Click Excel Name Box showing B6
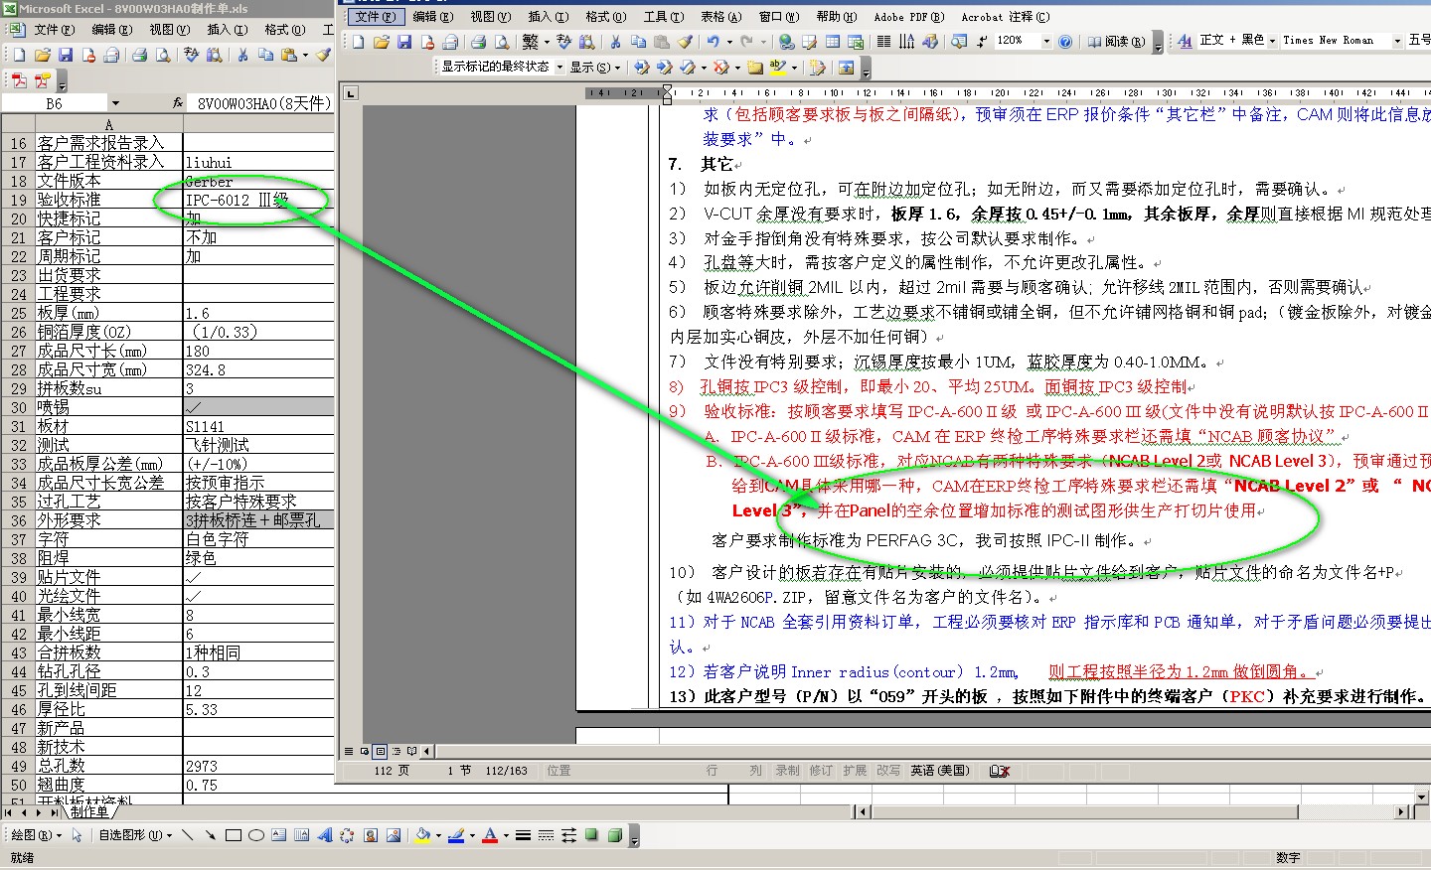This screenshot has width=1431, height=870. tap(55, 102)
